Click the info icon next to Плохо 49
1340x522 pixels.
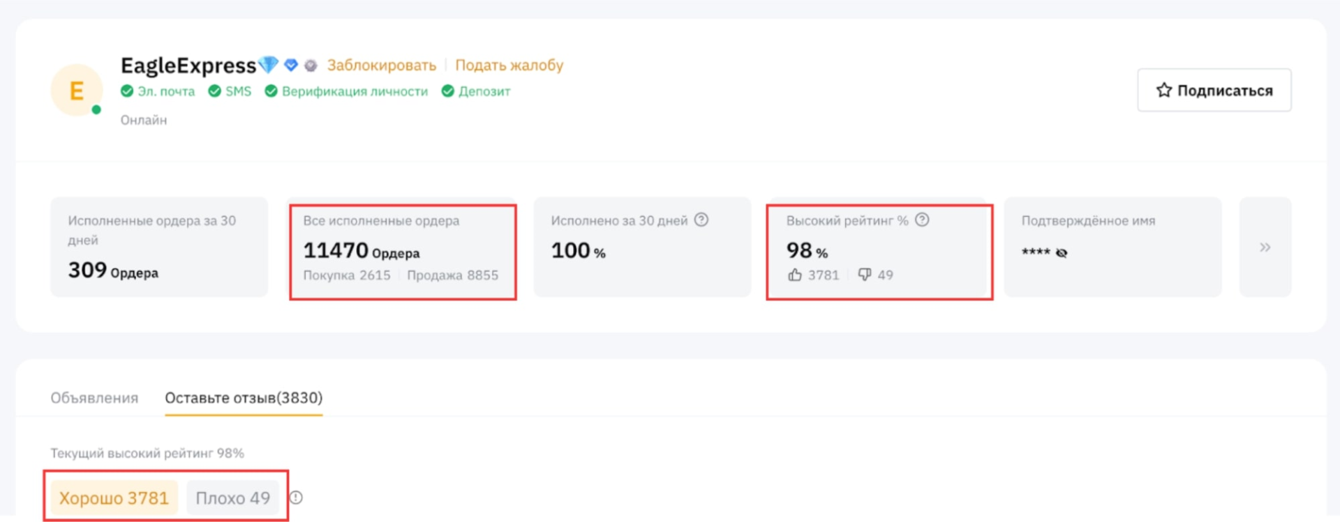point(296,498)
